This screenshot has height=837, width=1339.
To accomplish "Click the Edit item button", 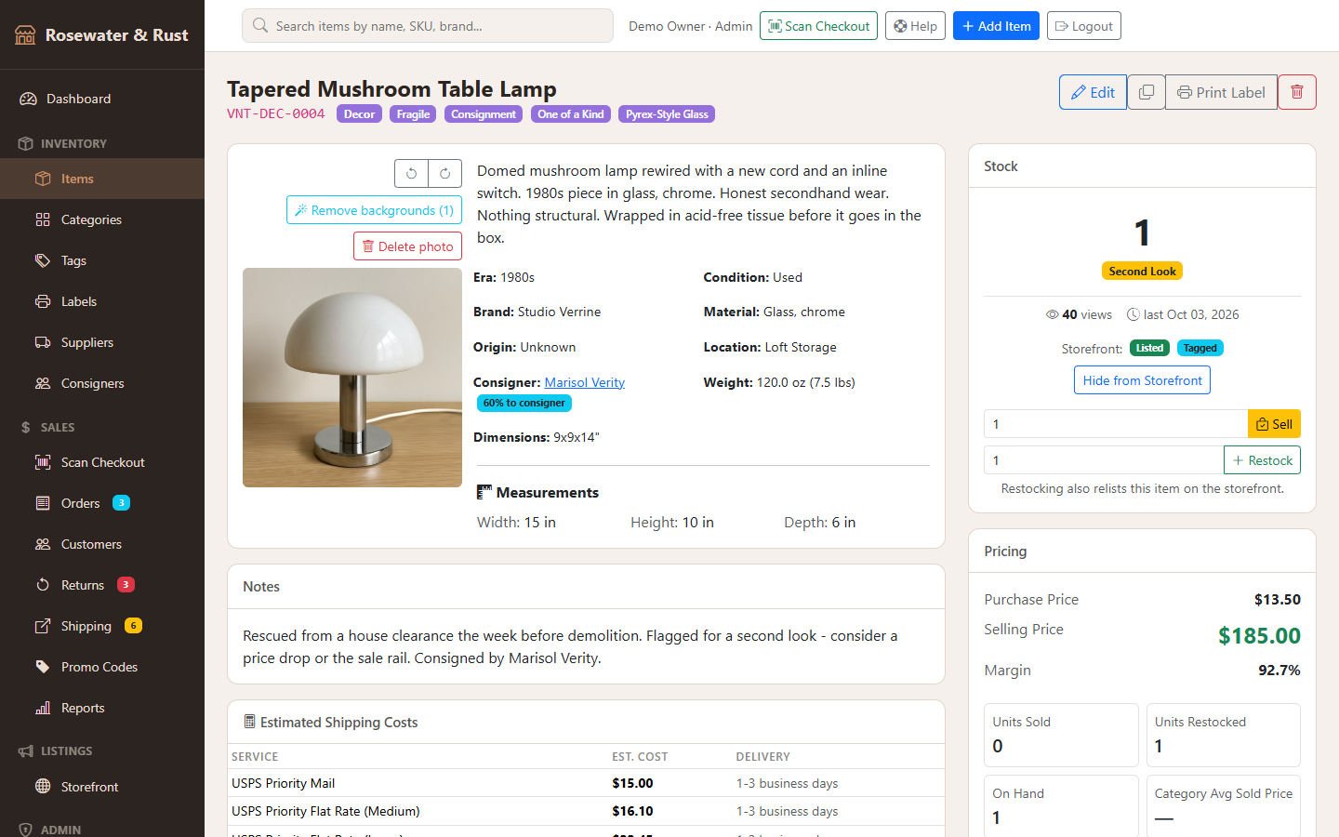I will [1093, 92].
